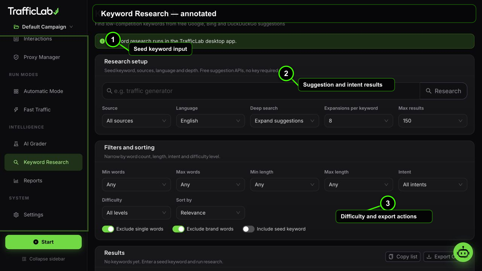The image size is (482, 271).
Task: Select Keyword Research in the sidebar
Action: click(43, 162)
